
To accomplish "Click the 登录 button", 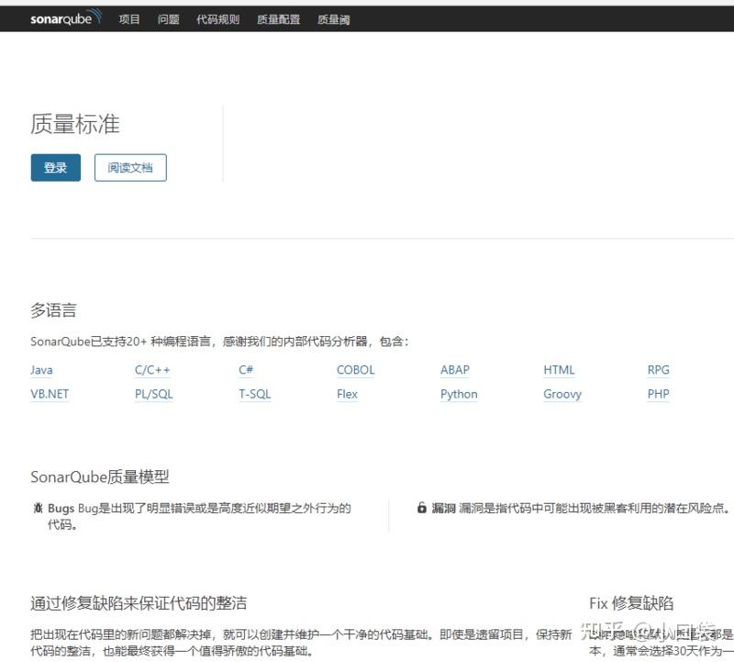I will [54, 167].
